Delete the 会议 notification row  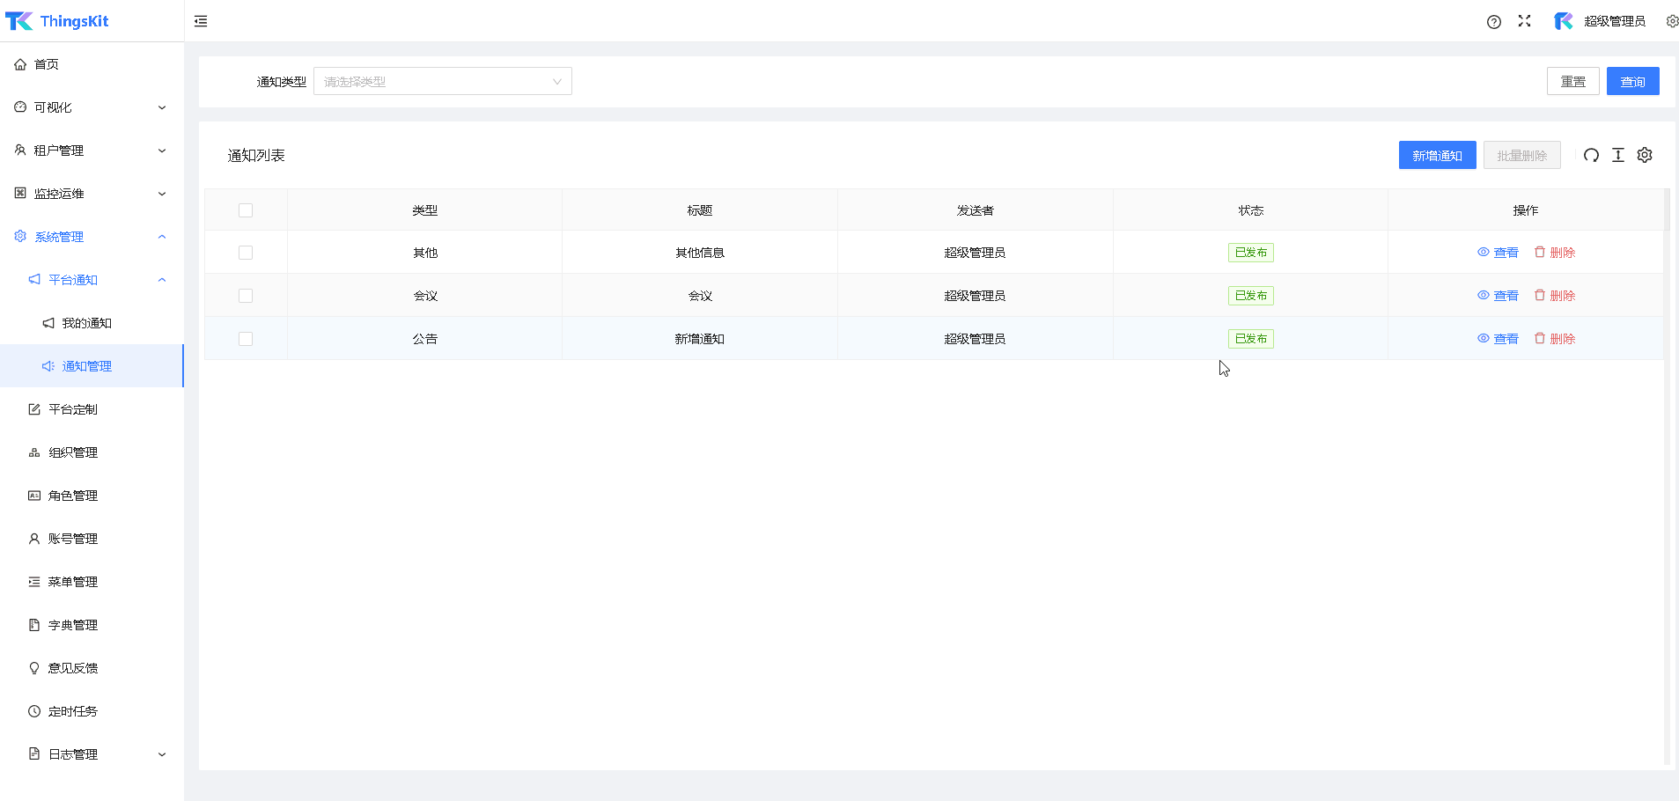pyautogui.click(x=1555, y=296)
